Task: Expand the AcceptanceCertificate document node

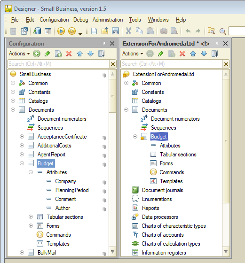Action: coord(22,137)
